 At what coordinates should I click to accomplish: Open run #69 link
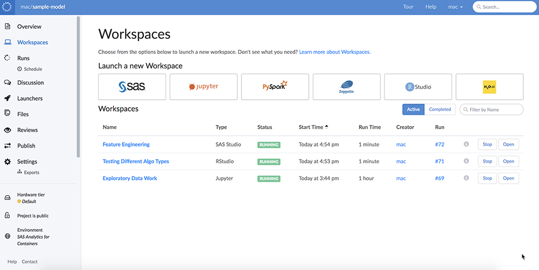pyautogui.click(x=440, y=178)
